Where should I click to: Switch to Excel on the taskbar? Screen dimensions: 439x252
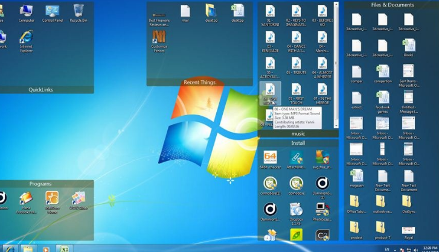pyautogui.click(x=65, y=248)
